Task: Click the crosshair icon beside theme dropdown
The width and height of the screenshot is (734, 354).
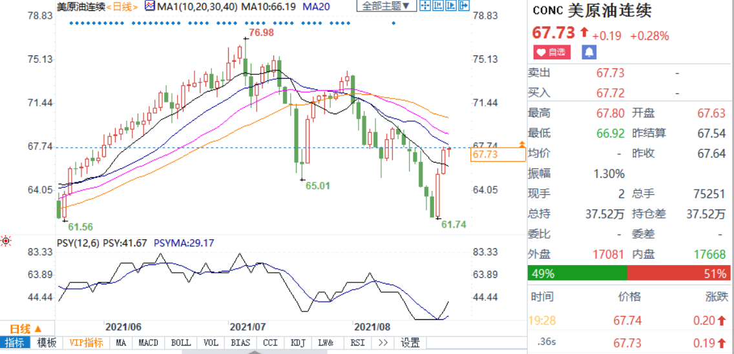Action: point(425,6)
